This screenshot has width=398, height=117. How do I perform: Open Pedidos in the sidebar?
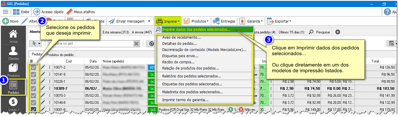point(14,87)
